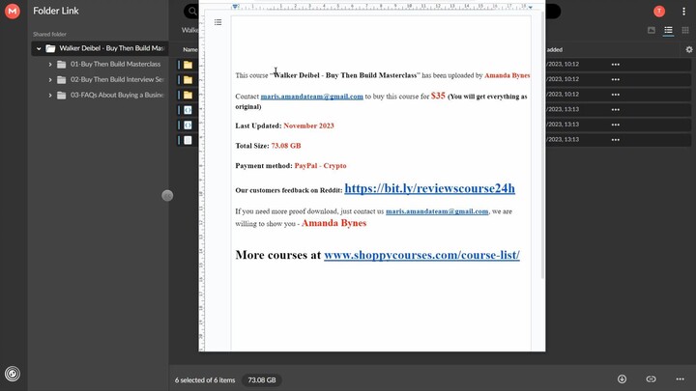Viewport: 696px width, 391px height.
Task: Open the user avatar T menu
Action: point(659,12)
